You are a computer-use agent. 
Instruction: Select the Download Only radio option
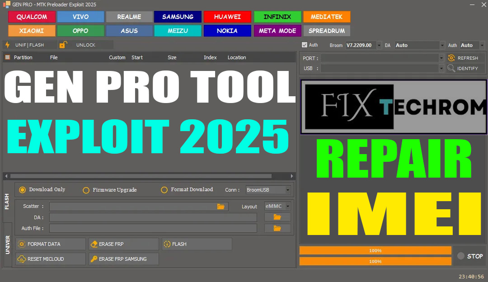(23, 190)
